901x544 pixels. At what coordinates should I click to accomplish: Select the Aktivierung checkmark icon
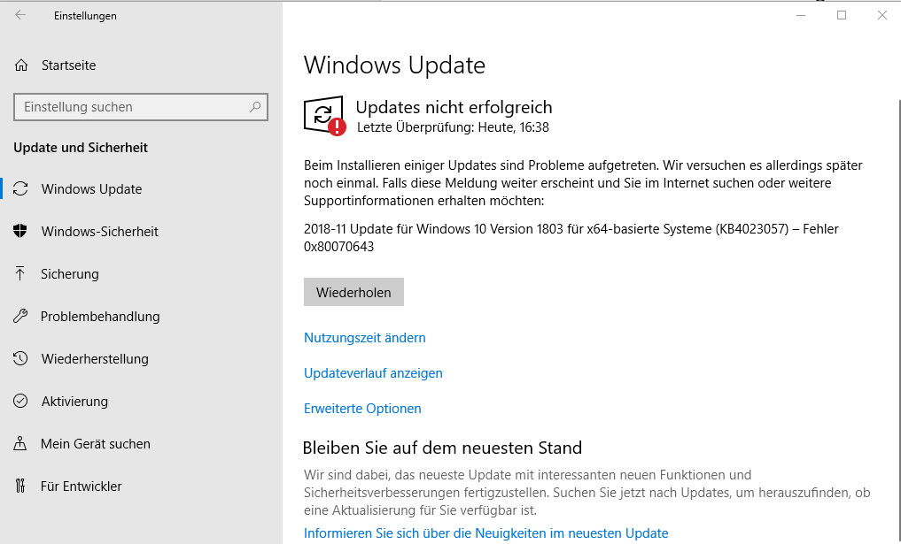20,401
